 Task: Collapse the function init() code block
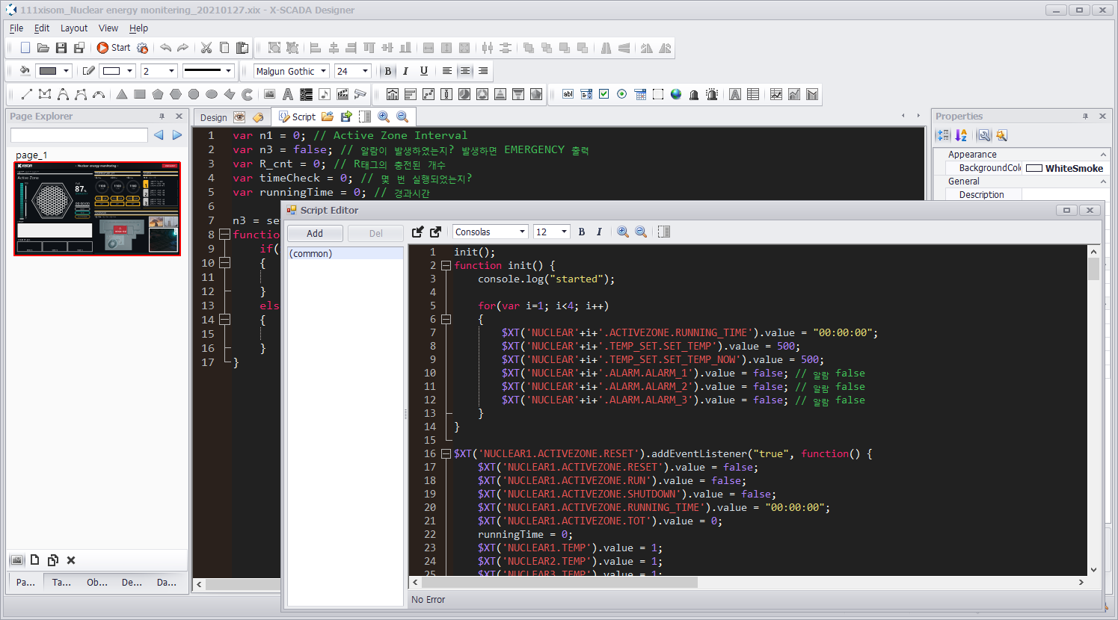coord(446,265)
